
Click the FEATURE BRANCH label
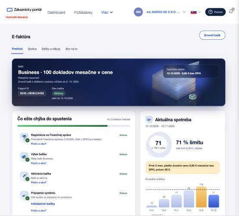click(x=17, y=17)
